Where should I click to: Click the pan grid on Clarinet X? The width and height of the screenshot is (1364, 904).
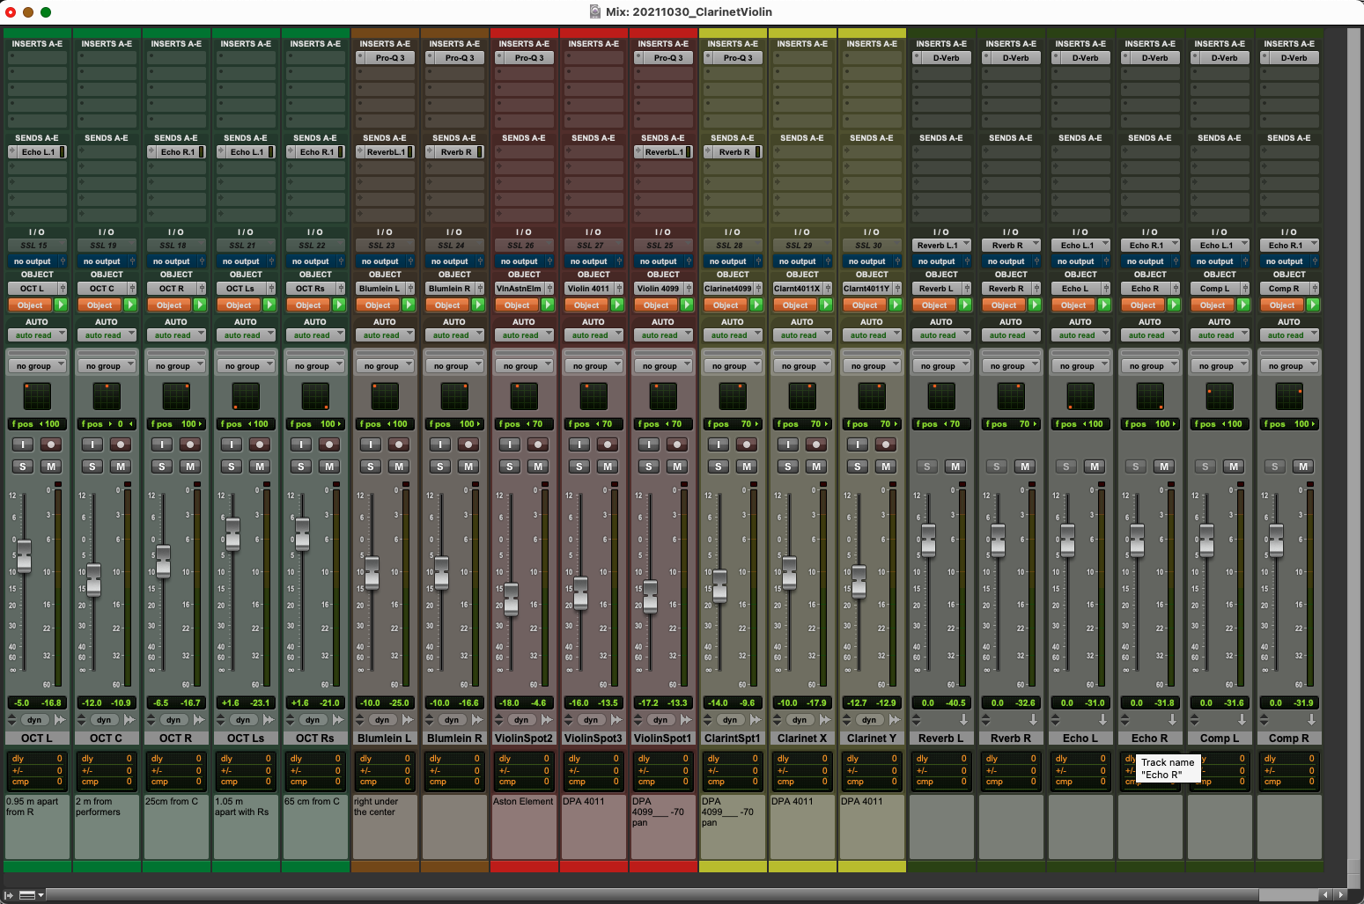point(802,396)
